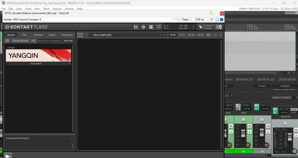Open the multi rack name dropdown

[x=91, y=35]
